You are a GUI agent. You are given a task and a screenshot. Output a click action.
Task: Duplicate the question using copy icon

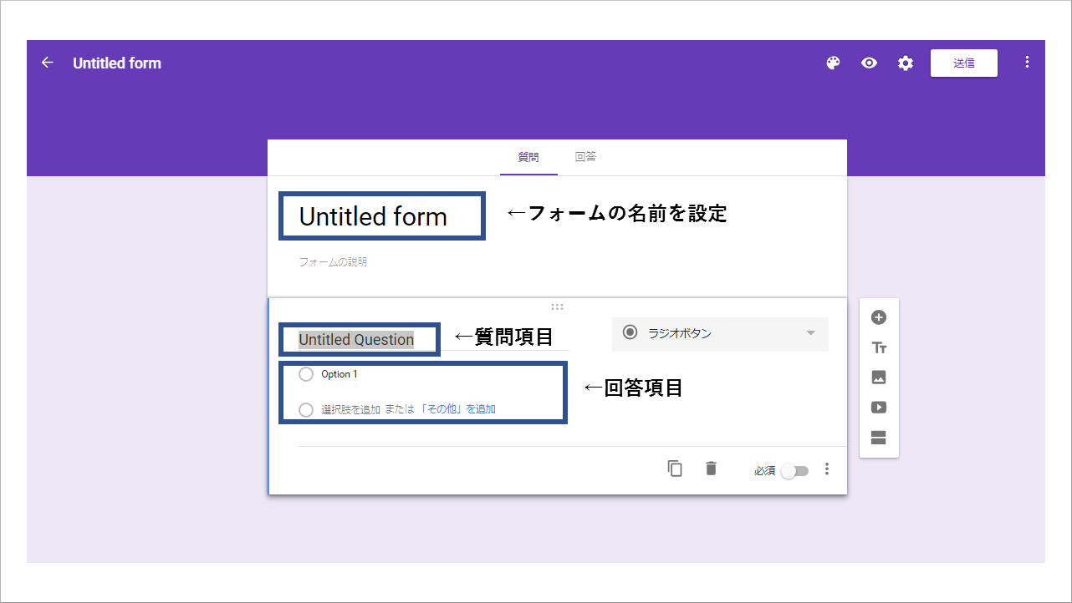click(x=675, y=469)
